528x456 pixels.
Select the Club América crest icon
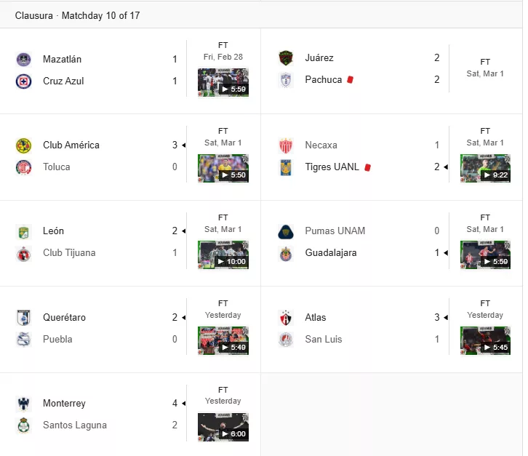pos(23,145)
